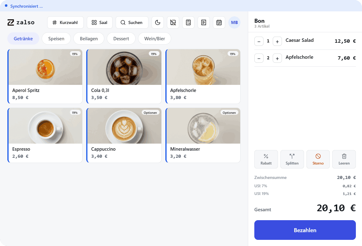Click the 7,60 € line price
This screenshot has width=362, height=246.
(x=347, y=58)
